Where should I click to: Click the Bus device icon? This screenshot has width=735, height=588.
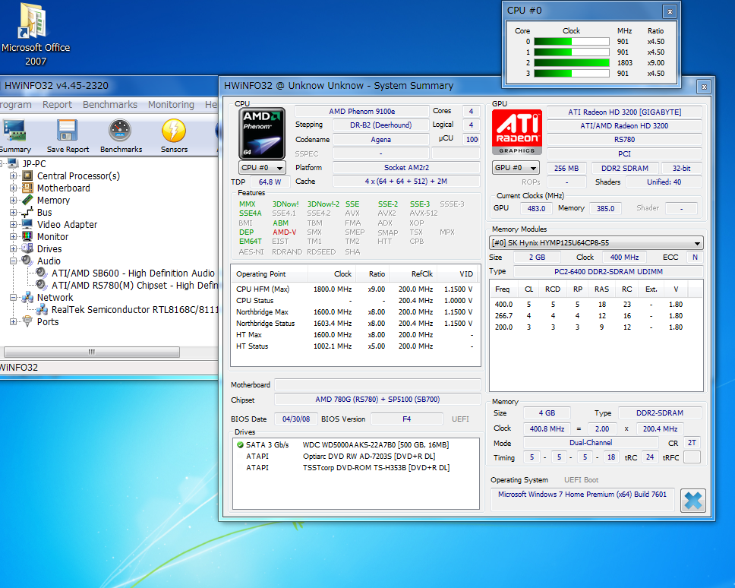pos(27,212)
